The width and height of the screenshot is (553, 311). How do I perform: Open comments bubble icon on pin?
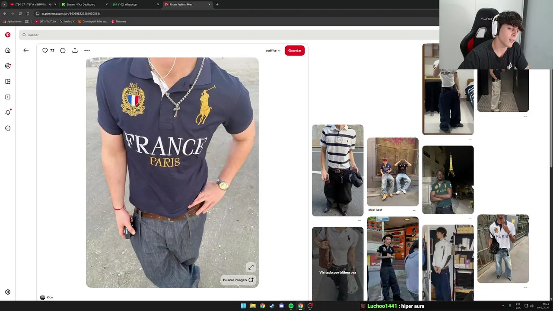[63, 51]
